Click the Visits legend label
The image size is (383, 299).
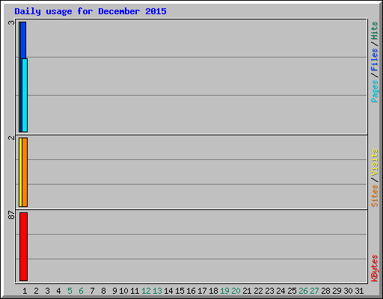pos(375,163)
